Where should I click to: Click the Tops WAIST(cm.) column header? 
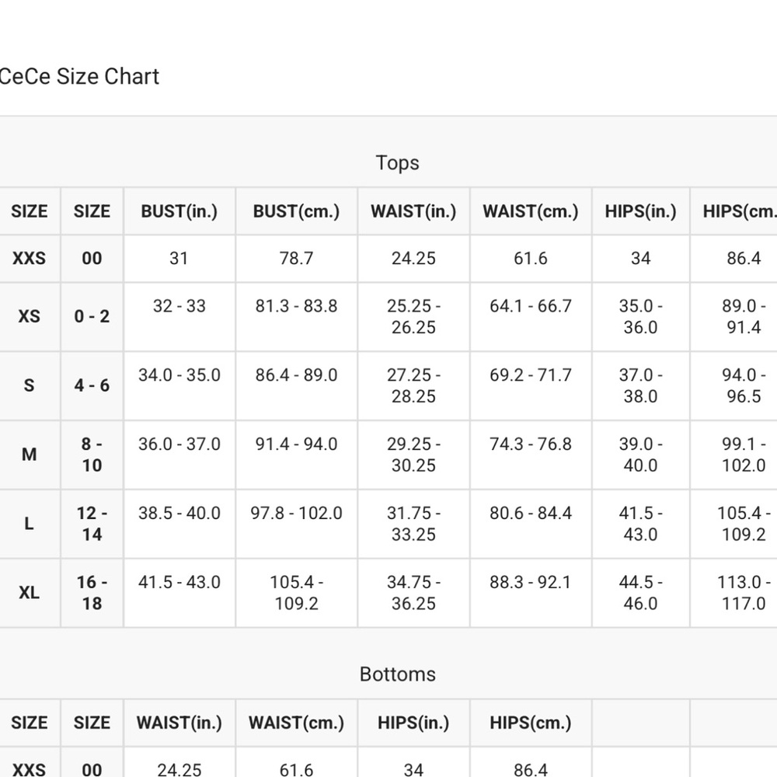[x=531, y=211]
